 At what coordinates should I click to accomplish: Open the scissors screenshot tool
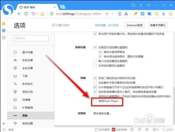tap(126, 14)
